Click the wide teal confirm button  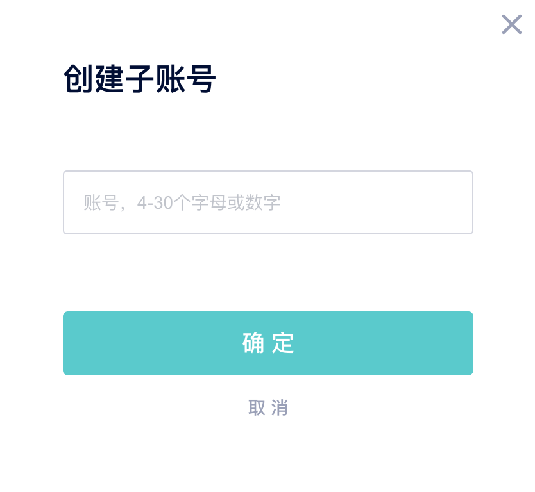click(268, 343)
